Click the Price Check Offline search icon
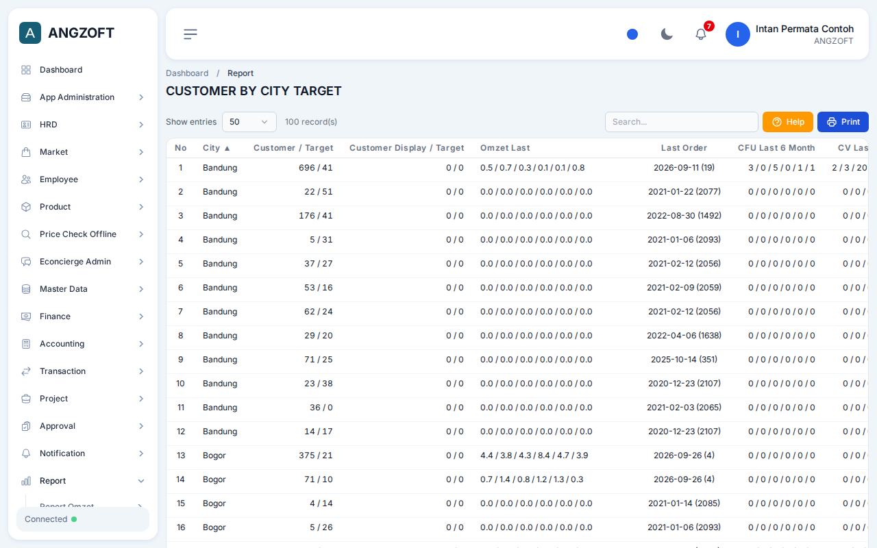877x548 pixels. pos(26,234)
